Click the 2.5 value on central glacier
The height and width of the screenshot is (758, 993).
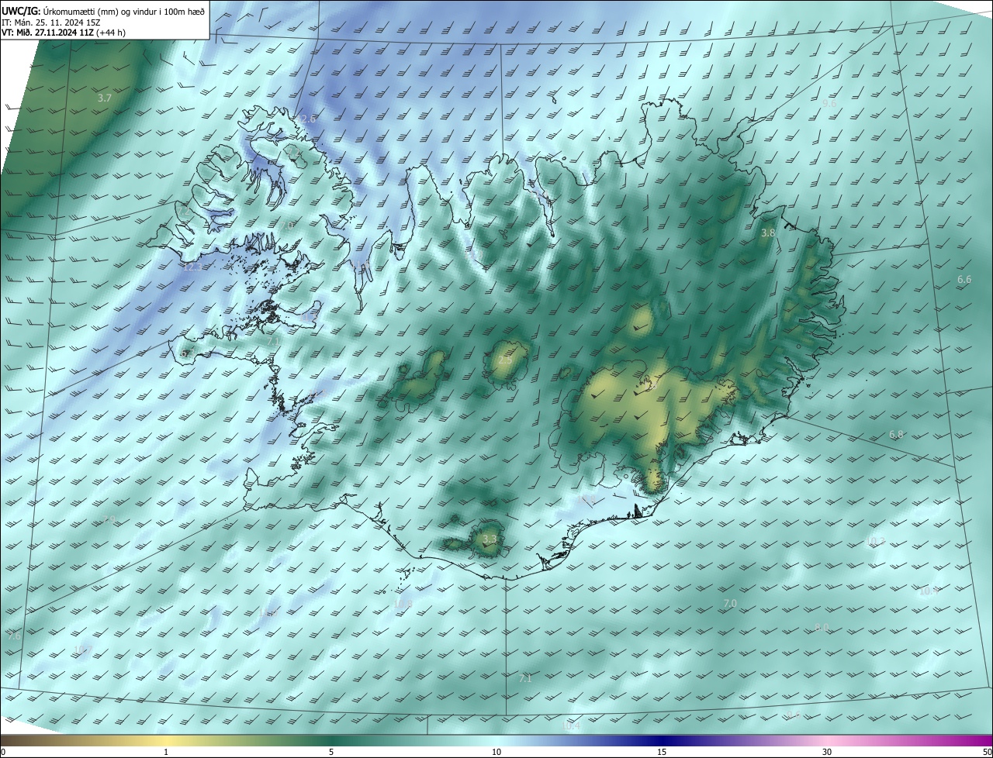tap(505, 361)
